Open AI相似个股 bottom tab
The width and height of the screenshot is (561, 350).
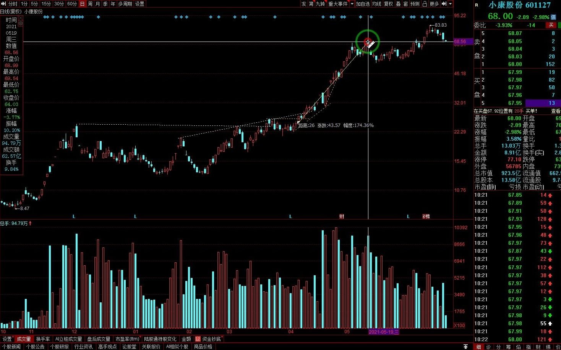177,347
